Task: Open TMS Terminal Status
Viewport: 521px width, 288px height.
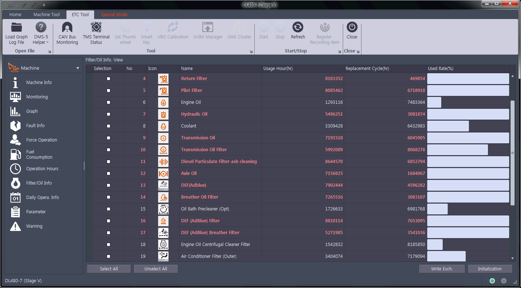Action: (x=96, y=33)
